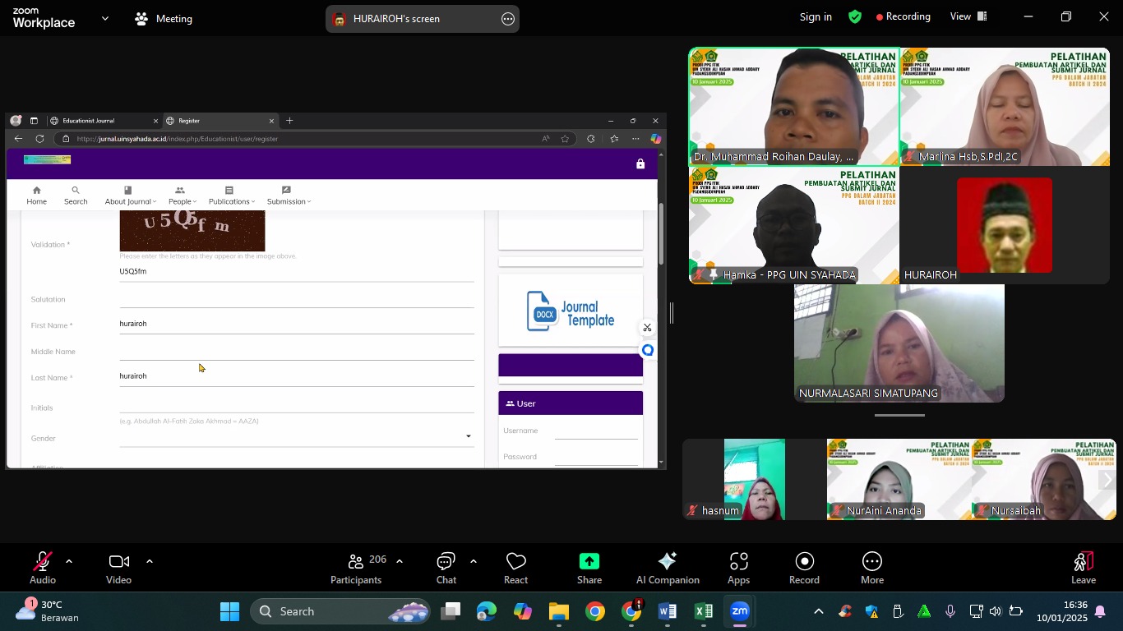Go back in the shared browser
The height and width of the screenshot is (631, 1123).
[18, 139]
